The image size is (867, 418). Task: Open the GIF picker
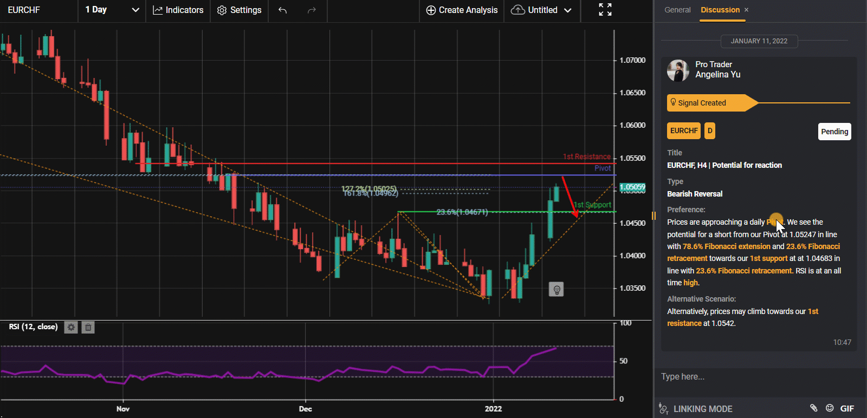coord(847,409)
